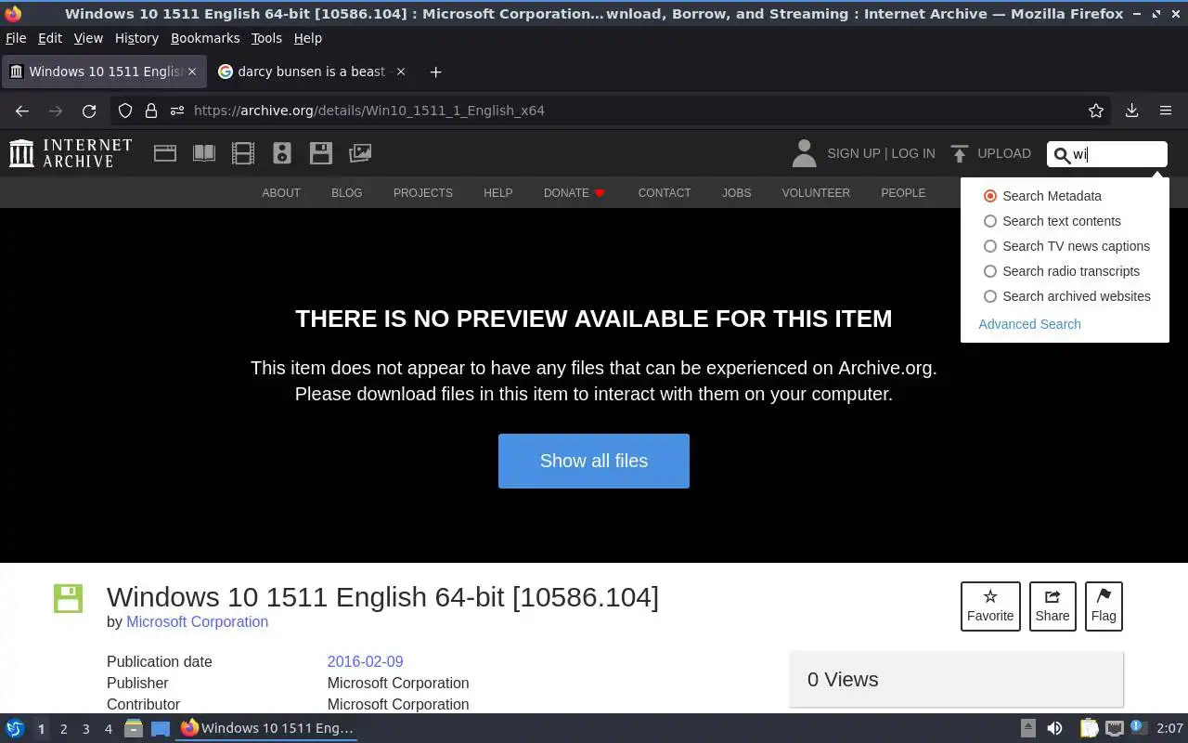This screenshot has height=743, width=1188.
Task: Open the Audio speaker icon
Action: (x=282, y=153)
